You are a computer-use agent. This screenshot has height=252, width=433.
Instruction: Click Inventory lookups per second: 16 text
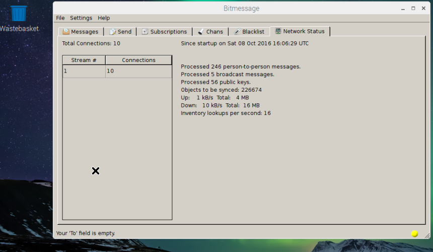point(226,113)
